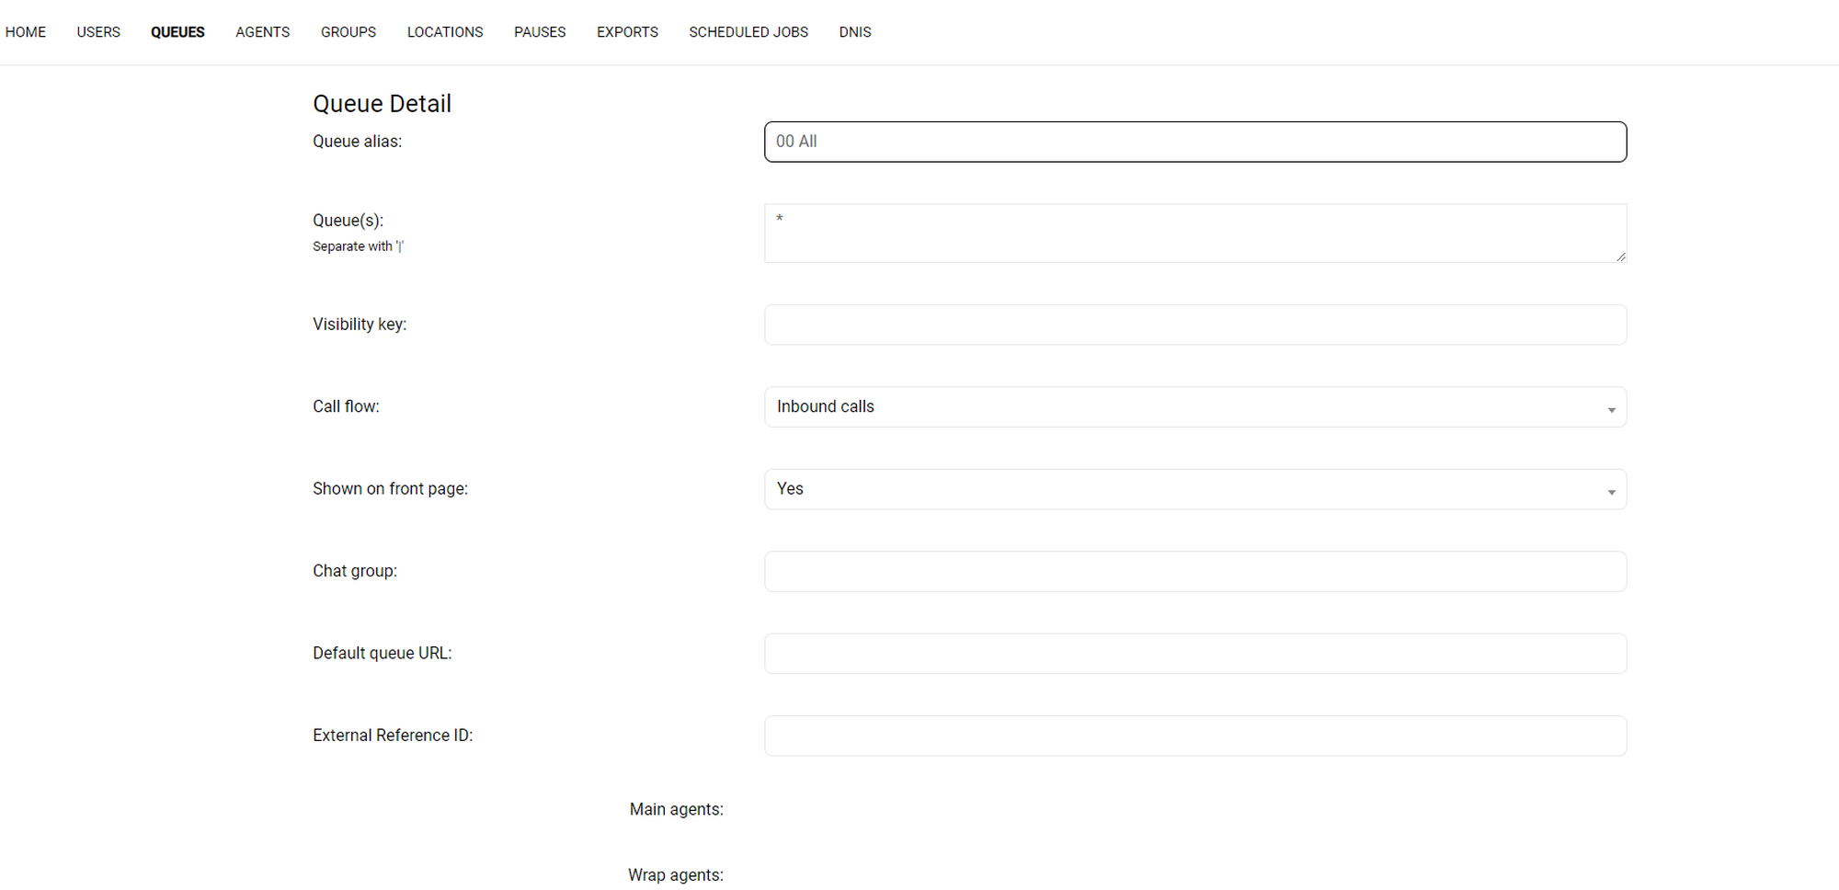Open the USERS section
Viewport: 1839px width, 890px height.
pos(98,32)
